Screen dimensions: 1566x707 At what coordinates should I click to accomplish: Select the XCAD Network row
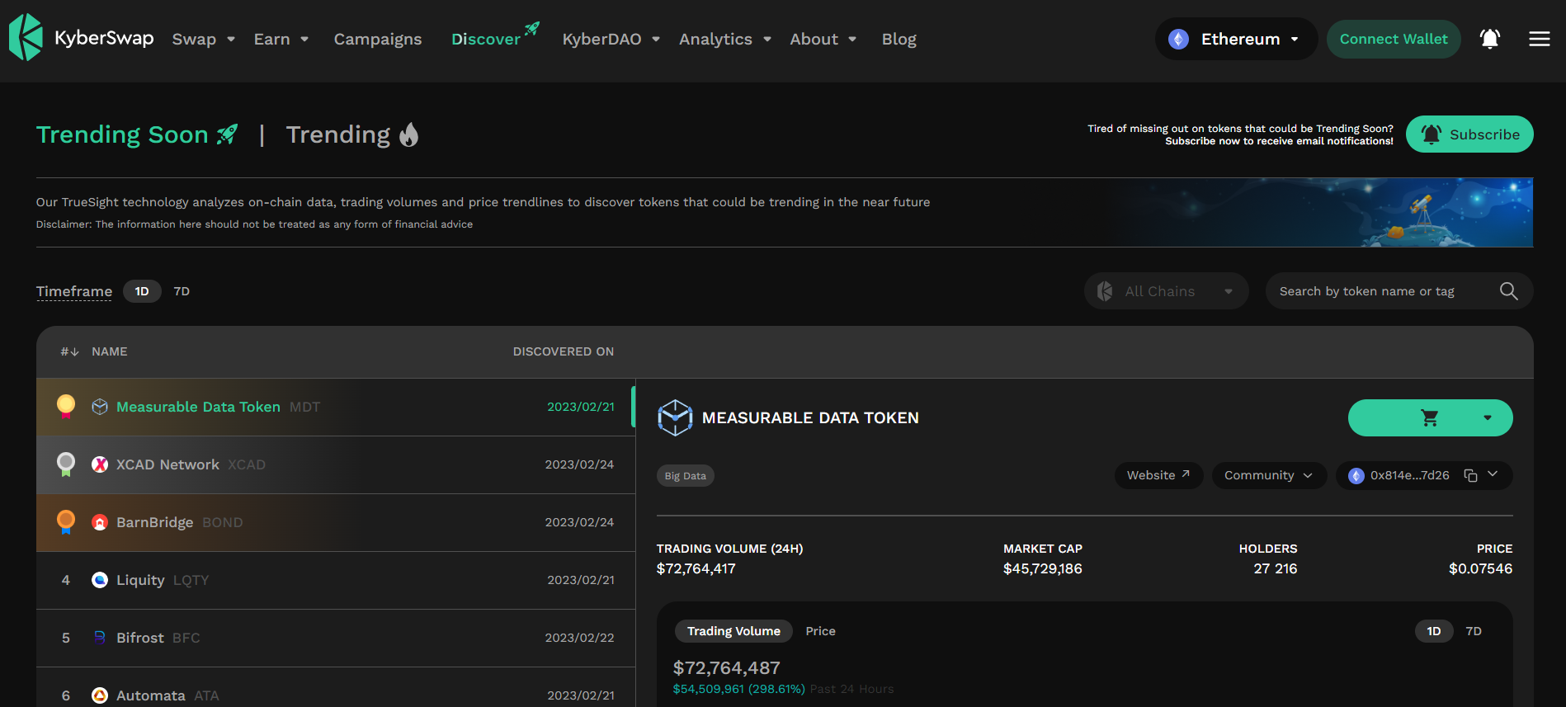335,464
